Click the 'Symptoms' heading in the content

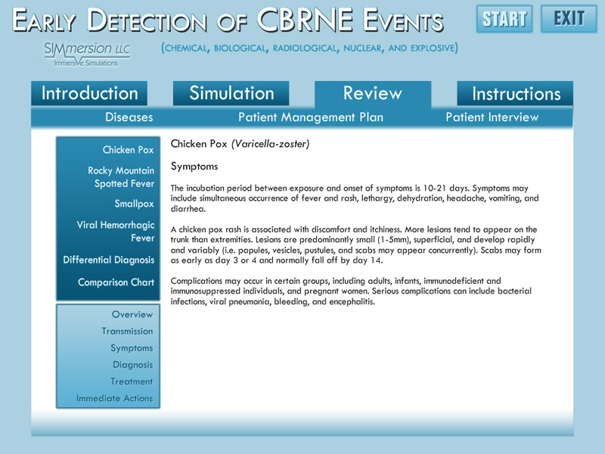click(x=194, y=166)
